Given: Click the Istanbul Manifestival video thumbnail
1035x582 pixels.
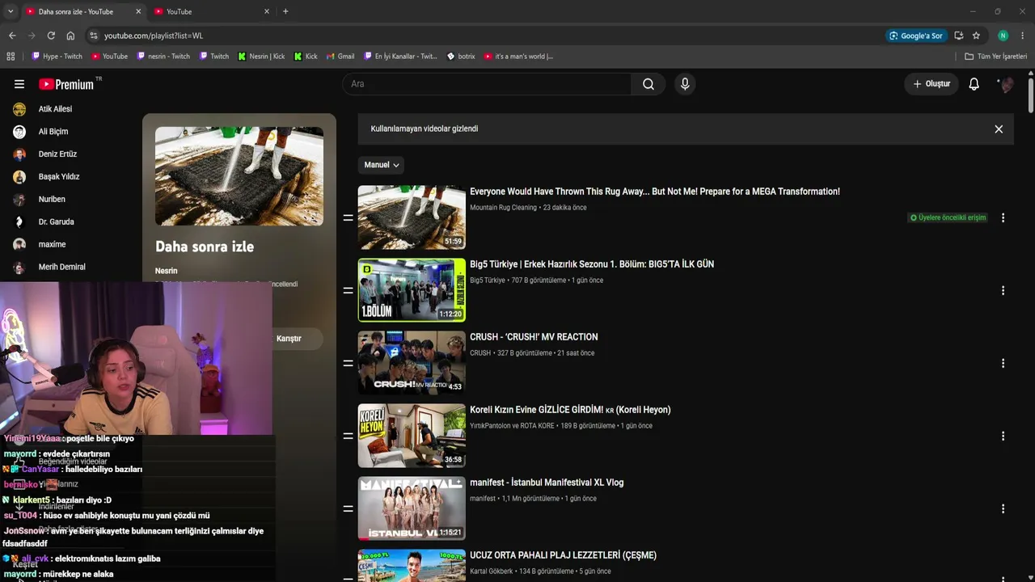Looking at the screenshot, I should pyautogui.click(x=412, y=508).
